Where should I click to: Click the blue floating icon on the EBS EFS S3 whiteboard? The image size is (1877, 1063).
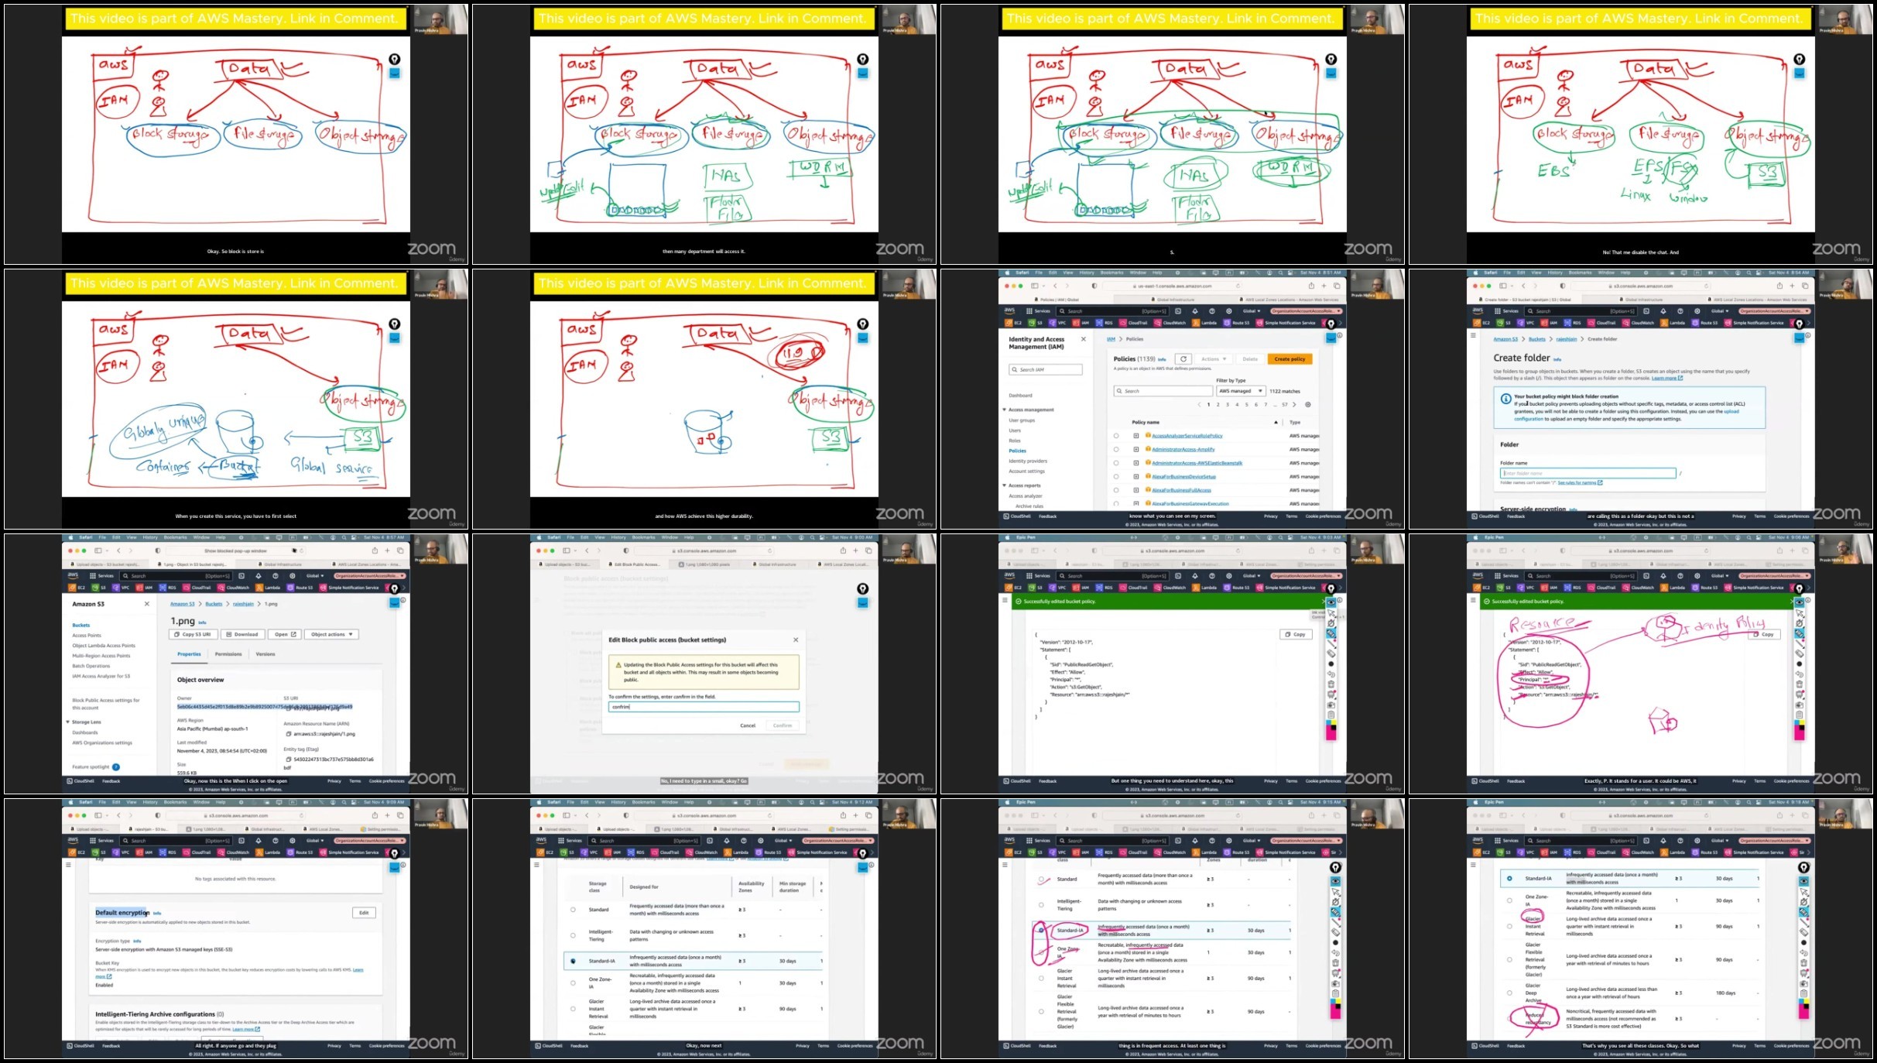click(x=1800, y=73)
